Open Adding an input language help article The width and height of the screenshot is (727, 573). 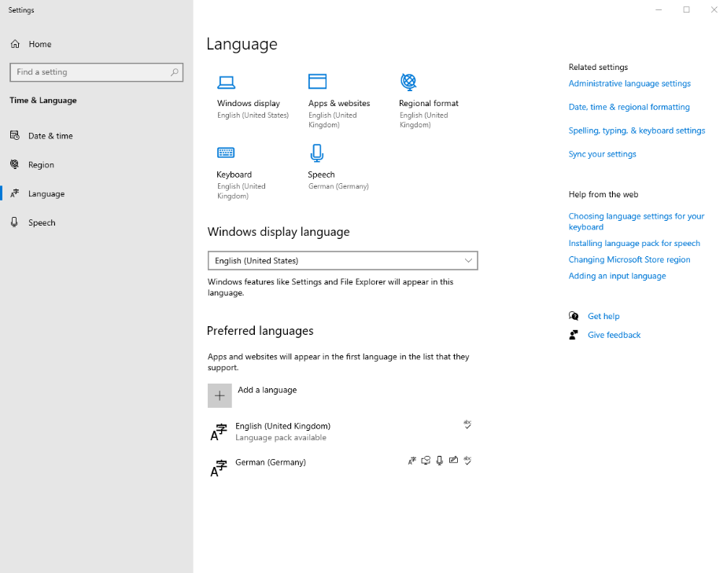617,275
